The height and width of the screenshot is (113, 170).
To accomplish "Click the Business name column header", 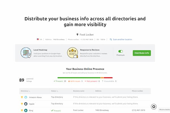I will coord(79,91).
